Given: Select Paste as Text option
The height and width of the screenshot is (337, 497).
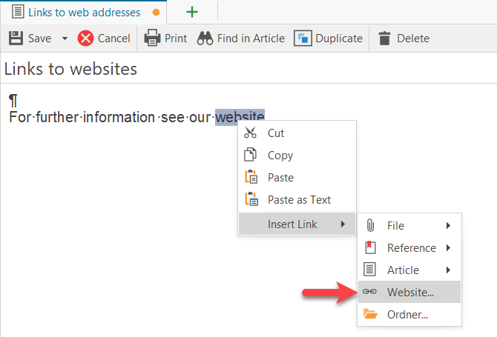Looking at the screenshot, I should (298, 200).
